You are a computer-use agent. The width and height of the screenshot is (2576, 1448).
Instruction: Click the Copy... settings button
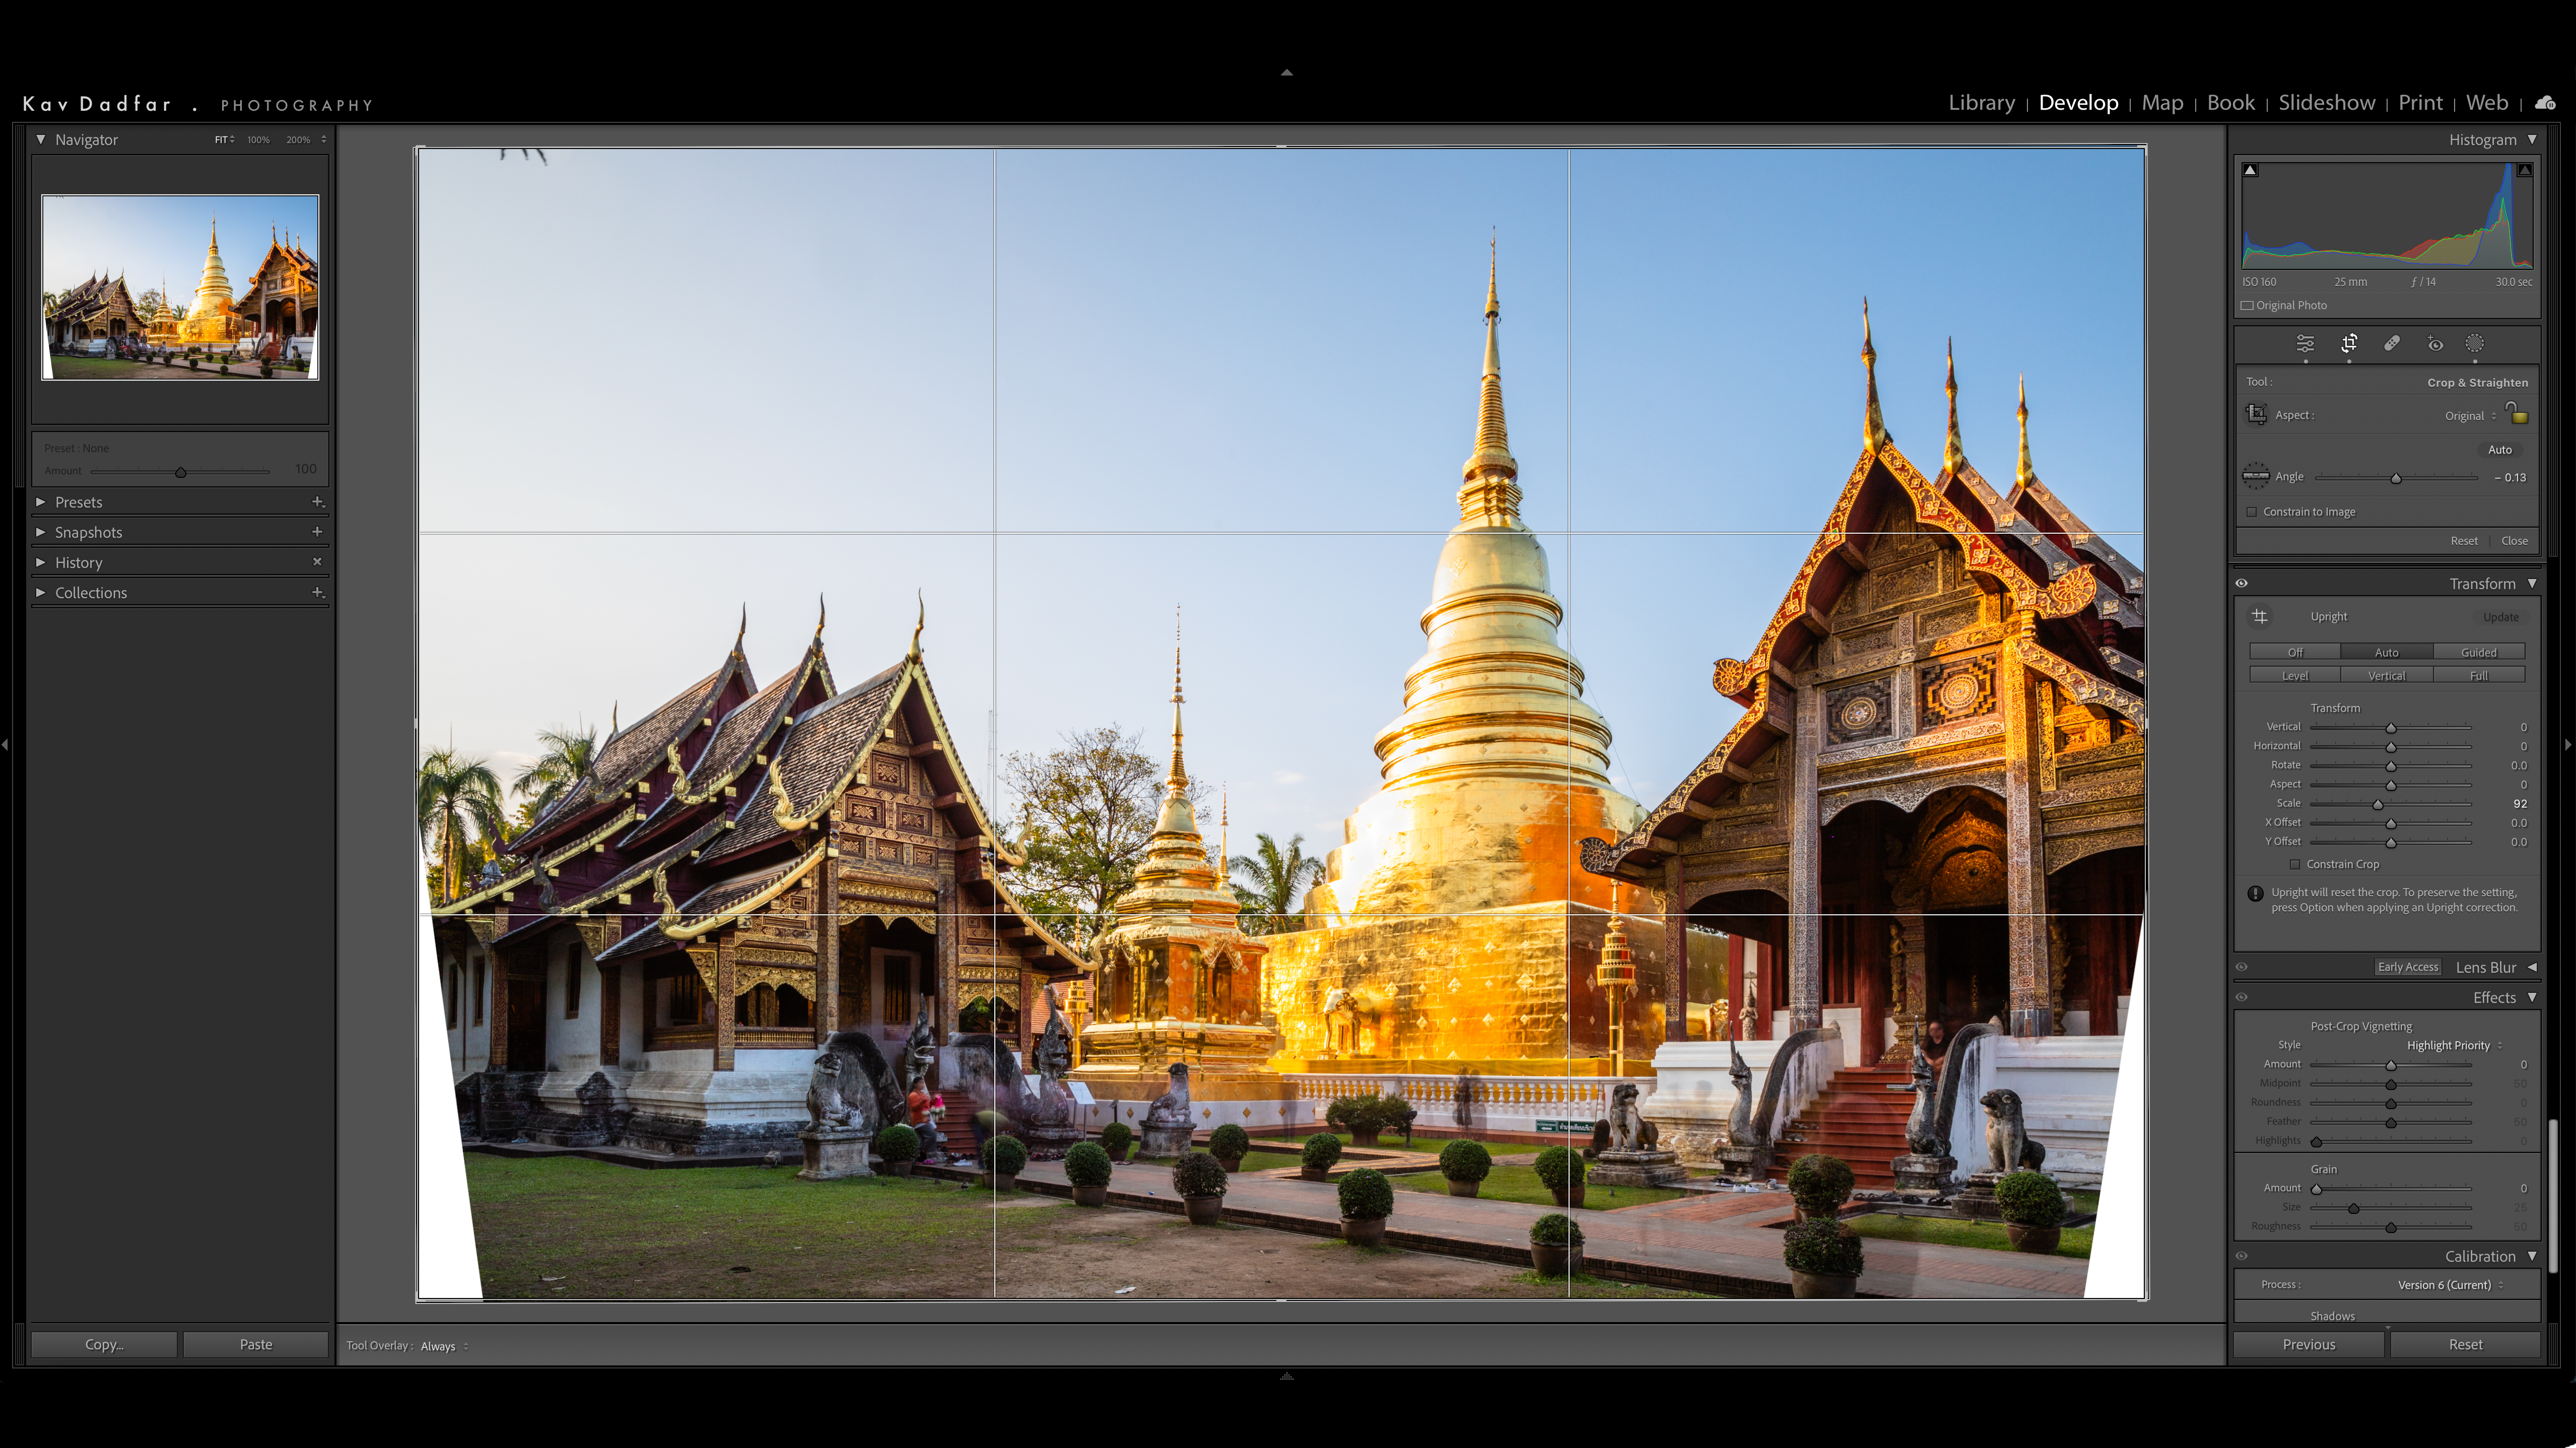point(104,1345)
